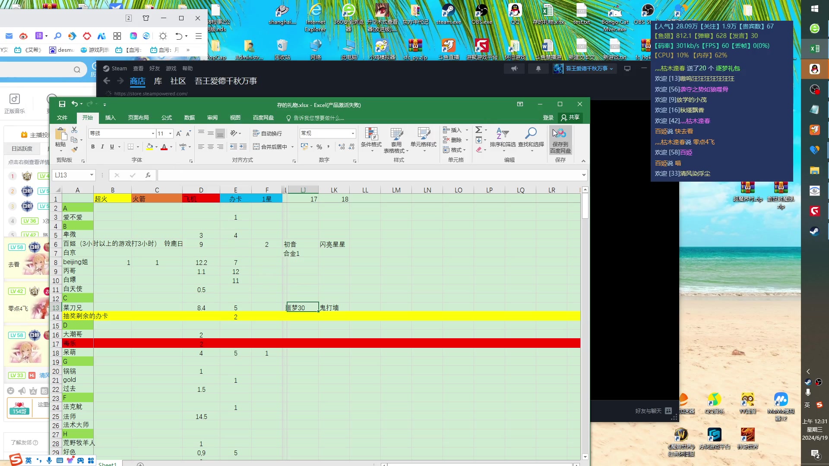Viewport: 829px width, 466px height.
Task: Click 保存到百度网盘 save to Baidu Netdisk
Action: tap(560, 140)
